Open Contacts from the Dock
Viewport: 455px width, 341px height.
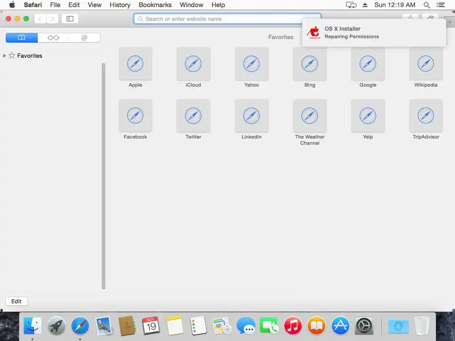coord(127,325)
